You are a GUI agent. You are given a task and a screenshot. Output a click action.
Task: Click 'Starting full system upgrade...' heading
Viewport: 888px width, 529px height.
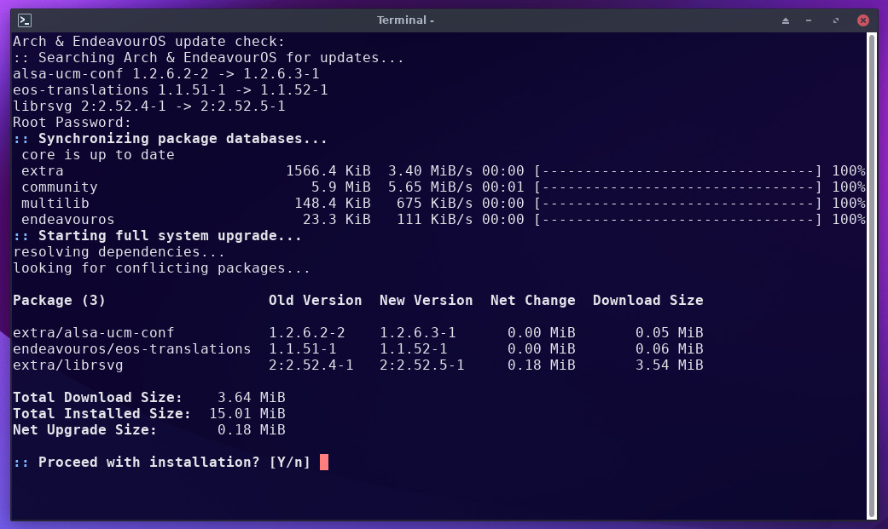coord(170,236)
